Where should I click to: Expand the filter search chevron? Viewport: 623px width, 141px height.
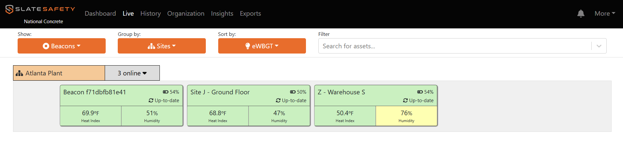[x=599, y=46]
